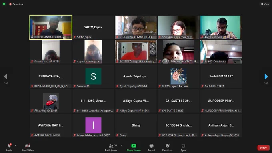Image resolution: width=272 pixels, height=153 pixels.
Task: Open the View layout menu
Action: point(265,4)
